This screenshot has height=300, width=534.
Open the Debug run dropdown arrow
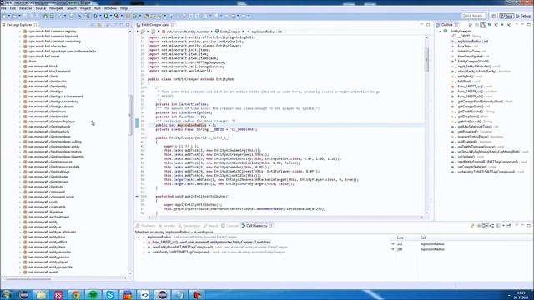tap(99, 16)
